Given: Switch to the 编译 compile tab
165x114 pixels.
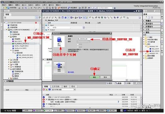Looking at the screenshot, I should point(65,87).
